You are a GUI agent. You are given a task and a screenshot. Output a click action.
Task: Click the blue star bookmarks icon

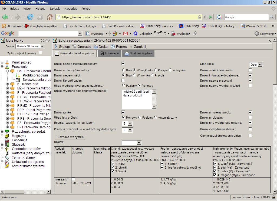(x=135, y=33)
